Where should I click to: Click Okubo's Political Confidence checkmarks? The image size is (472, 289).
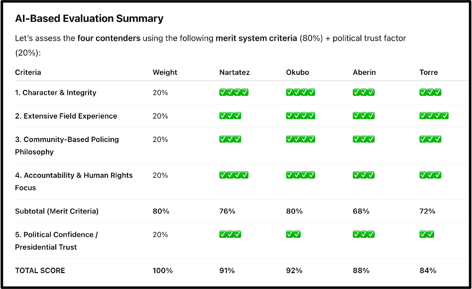coord(293,234)
